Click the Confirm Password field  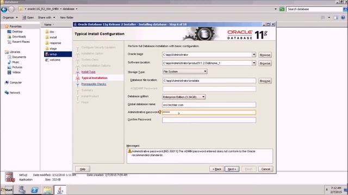coord(209,120)
